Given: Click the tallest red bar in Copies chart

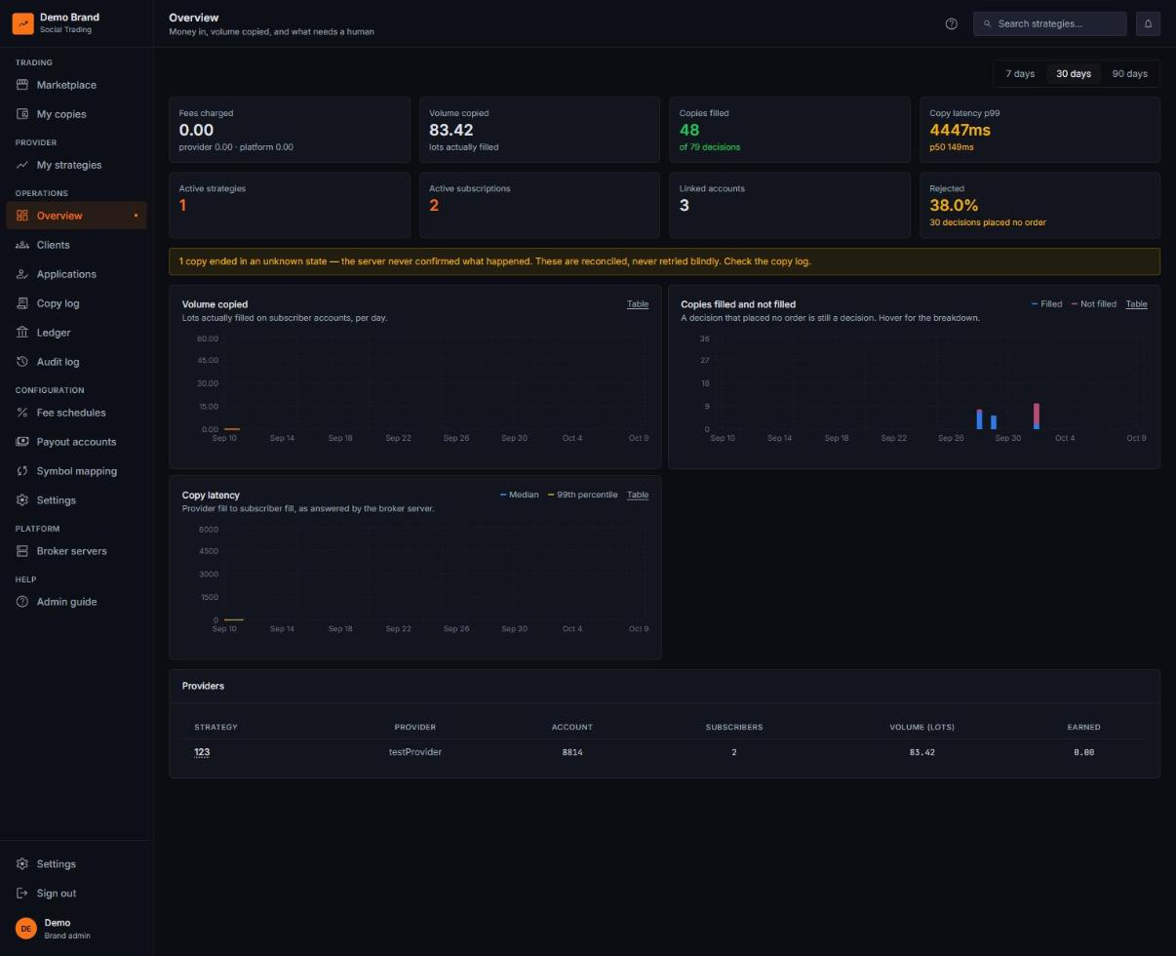Looking at the screenshot, I should click(x=1037, y=414).
